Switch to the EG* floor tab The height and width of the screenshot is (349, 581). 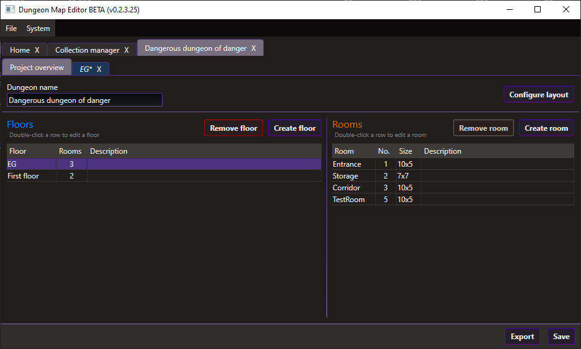(x=86, y=69)
